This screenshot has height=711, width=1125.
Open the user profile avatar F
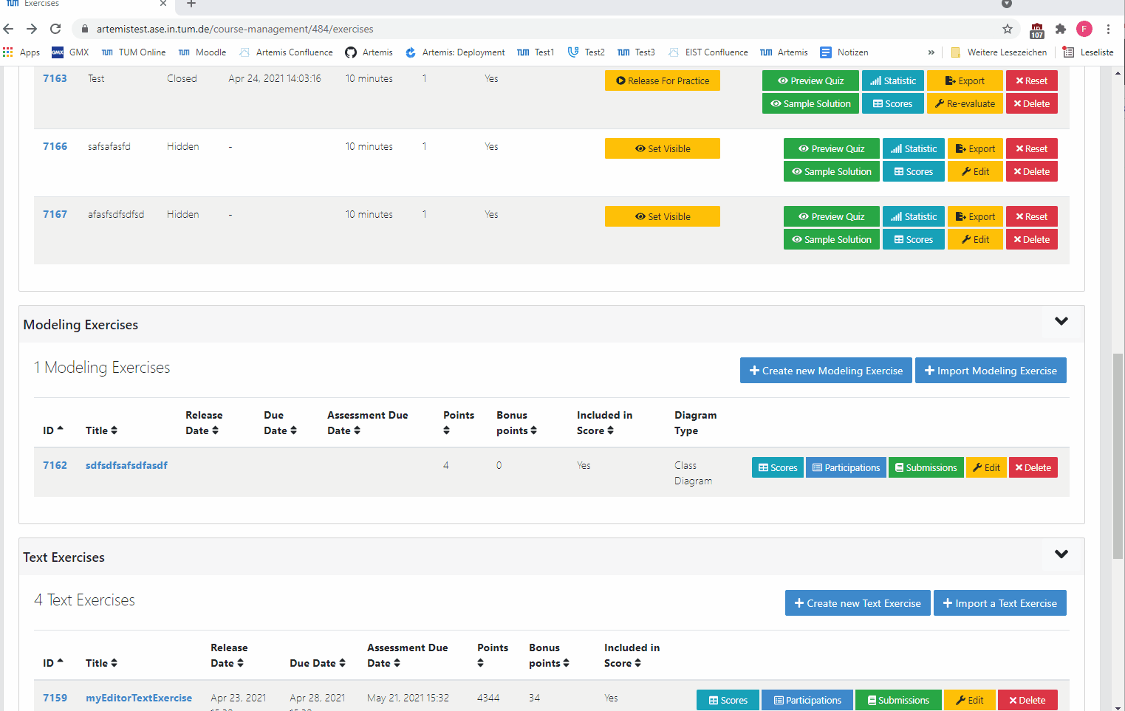pos(1084,29)
